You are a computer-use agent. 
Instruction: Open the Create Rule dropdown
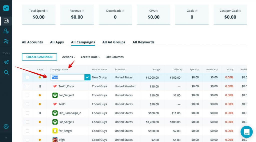click(x=90, y=57)
